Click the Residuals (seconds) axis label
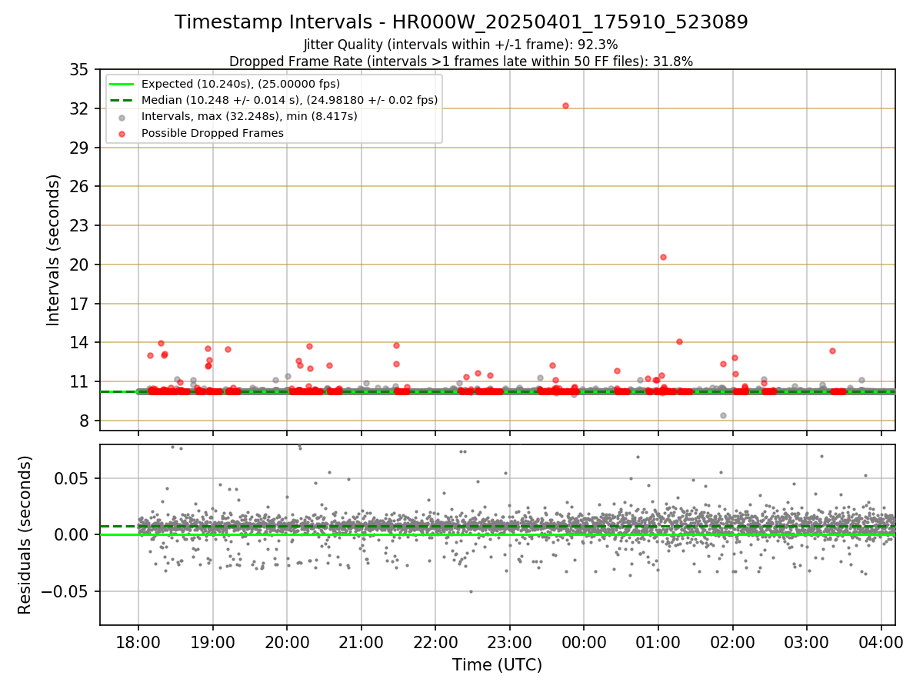Image resolution: width=923 pixels, height=692 pixels. click(25, 534)
